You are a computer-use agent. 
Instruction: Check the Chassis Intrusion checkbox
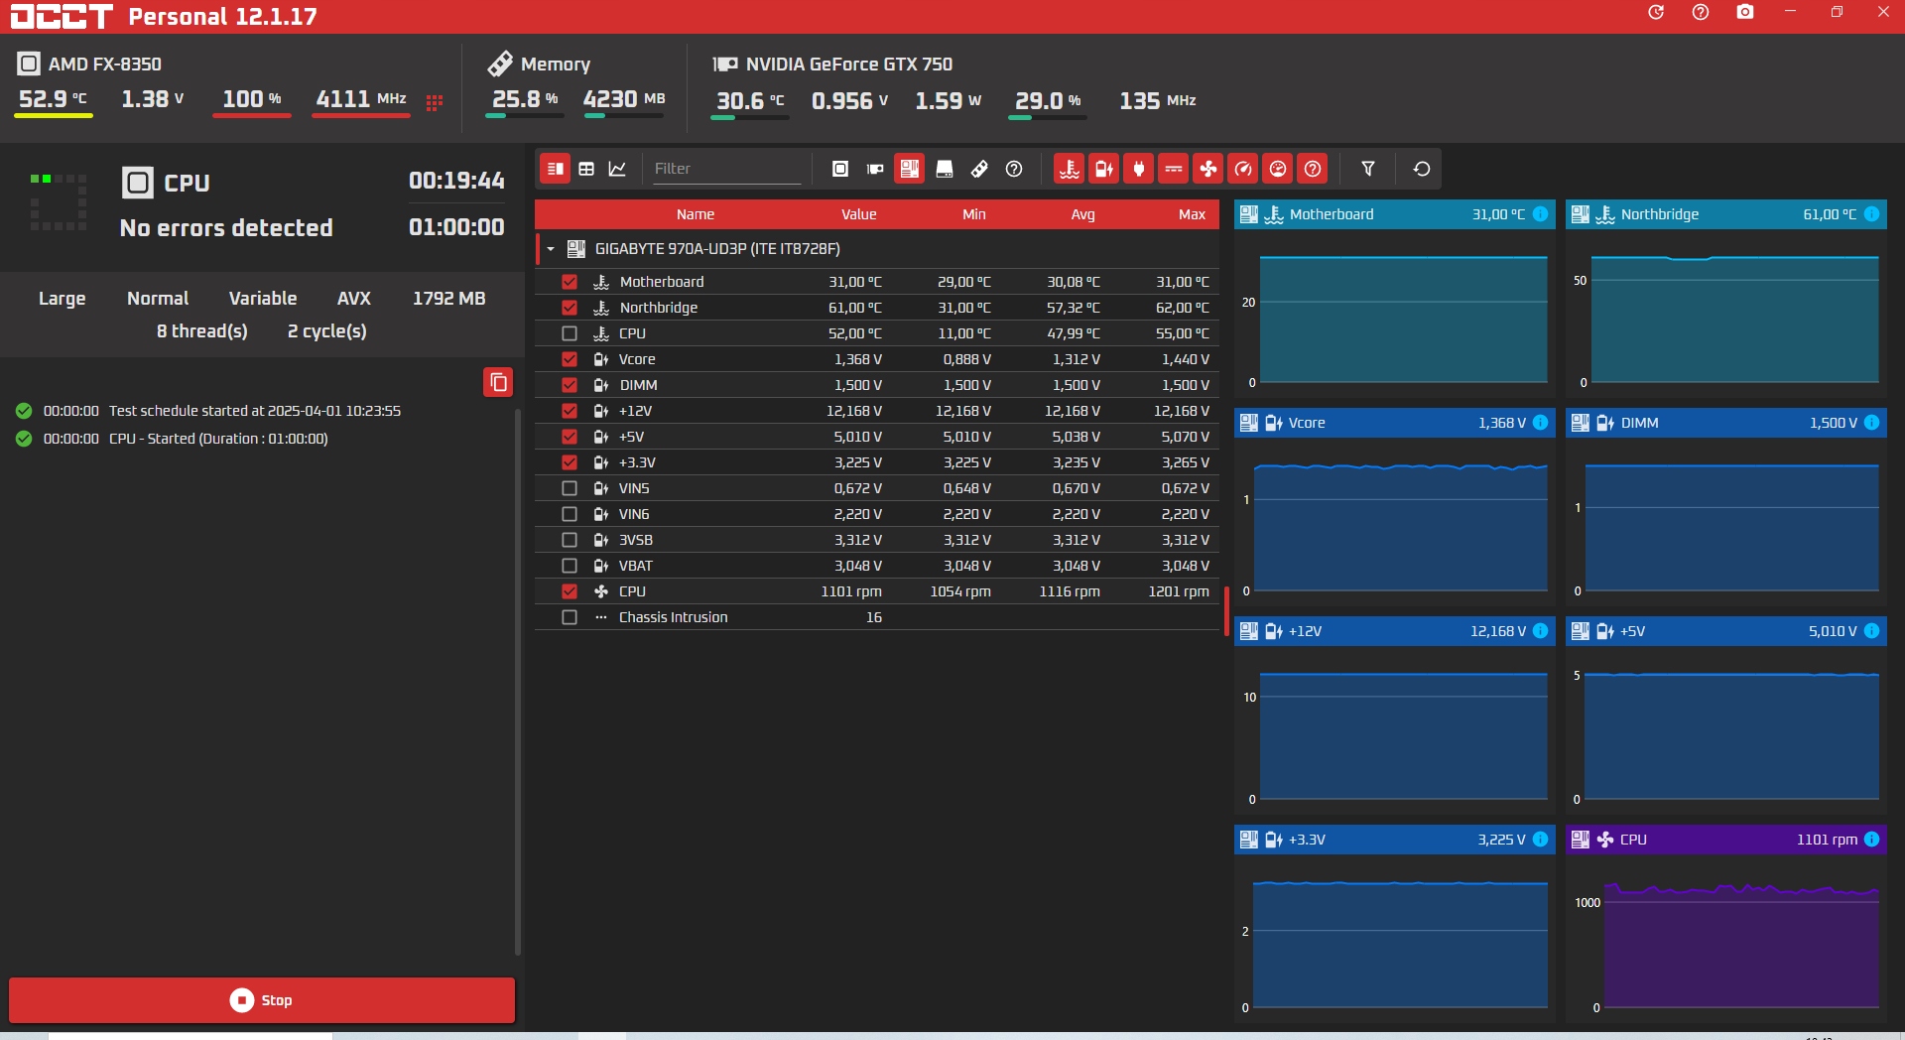tap(570, 617)
